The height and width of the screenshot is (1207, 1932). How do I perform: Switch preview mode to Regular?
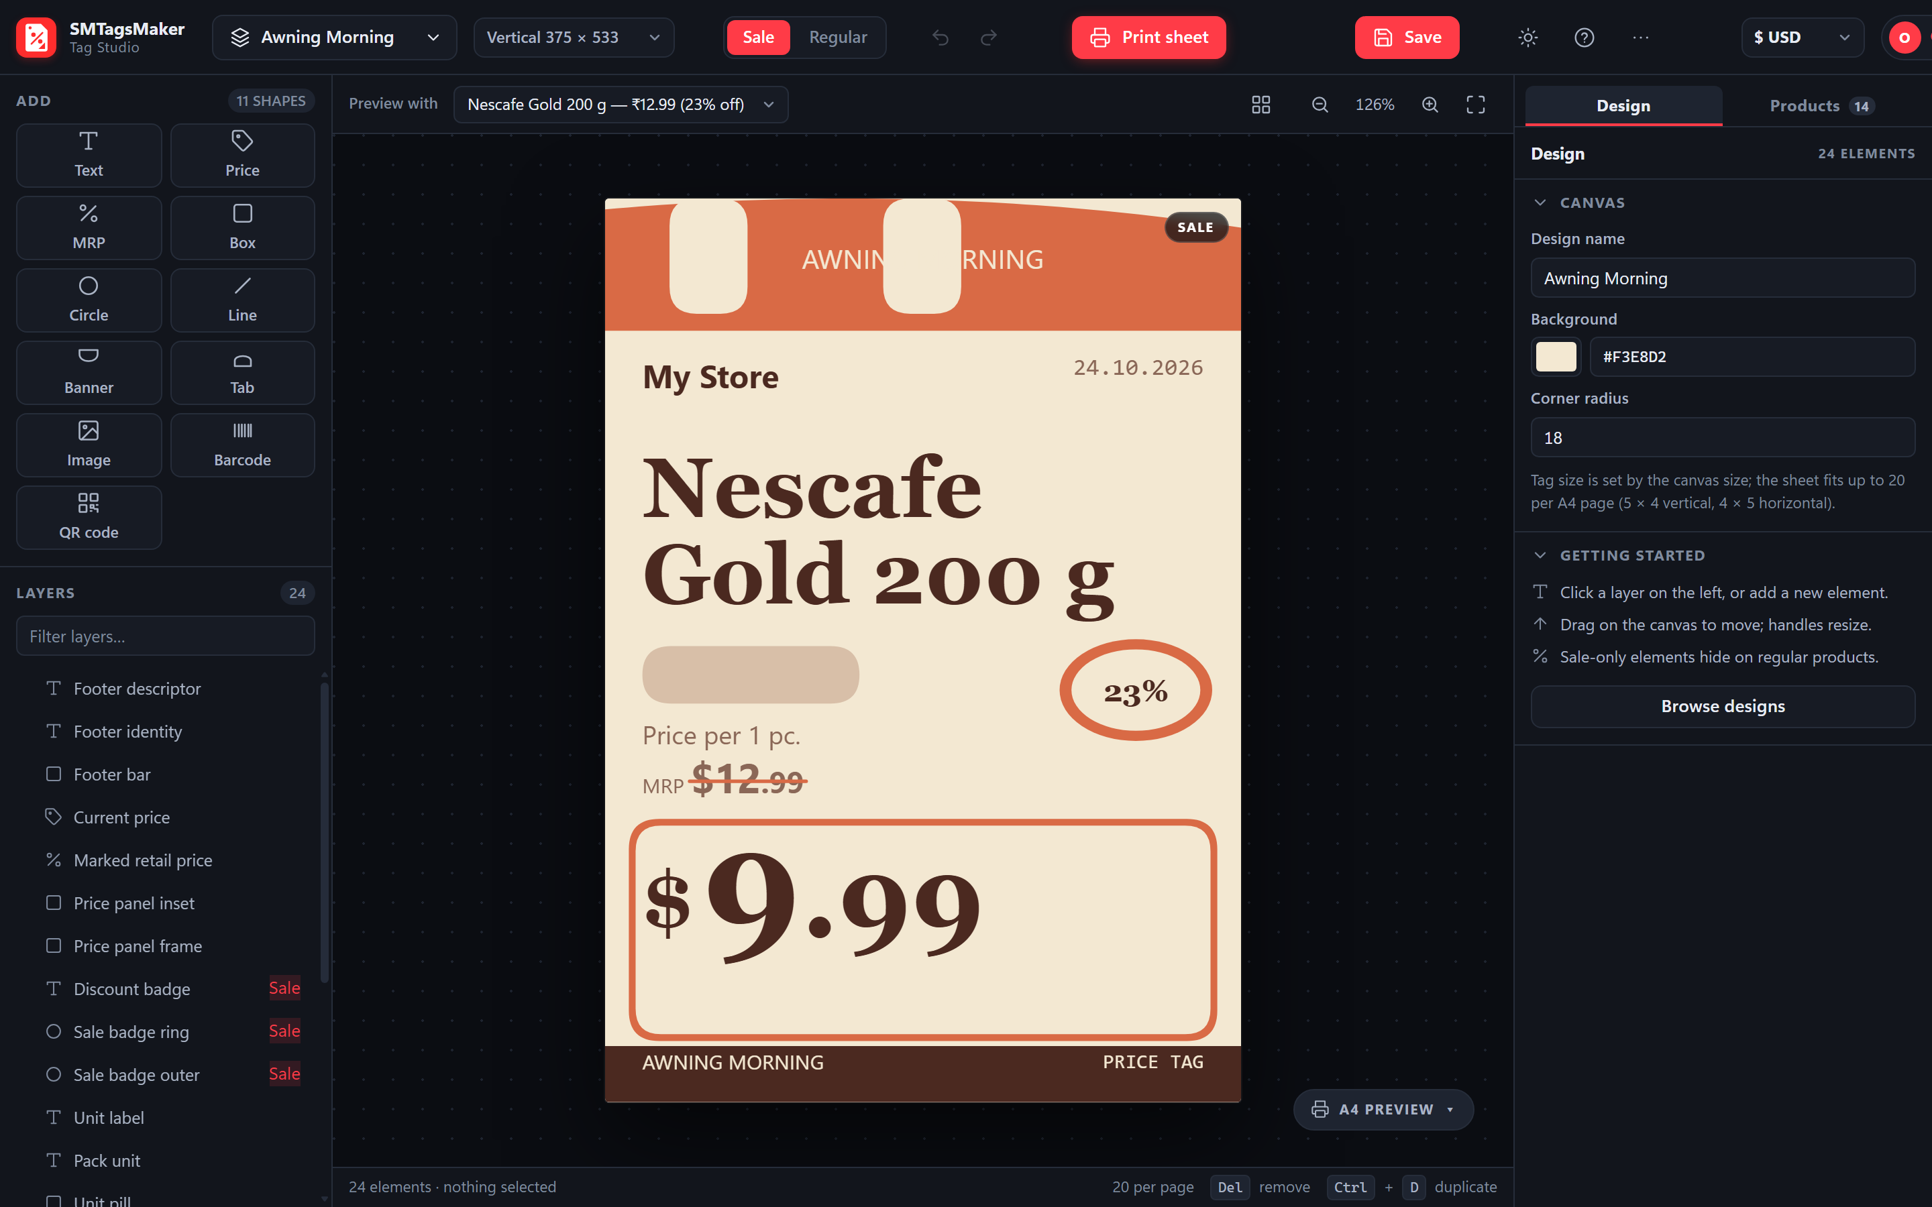837,38
